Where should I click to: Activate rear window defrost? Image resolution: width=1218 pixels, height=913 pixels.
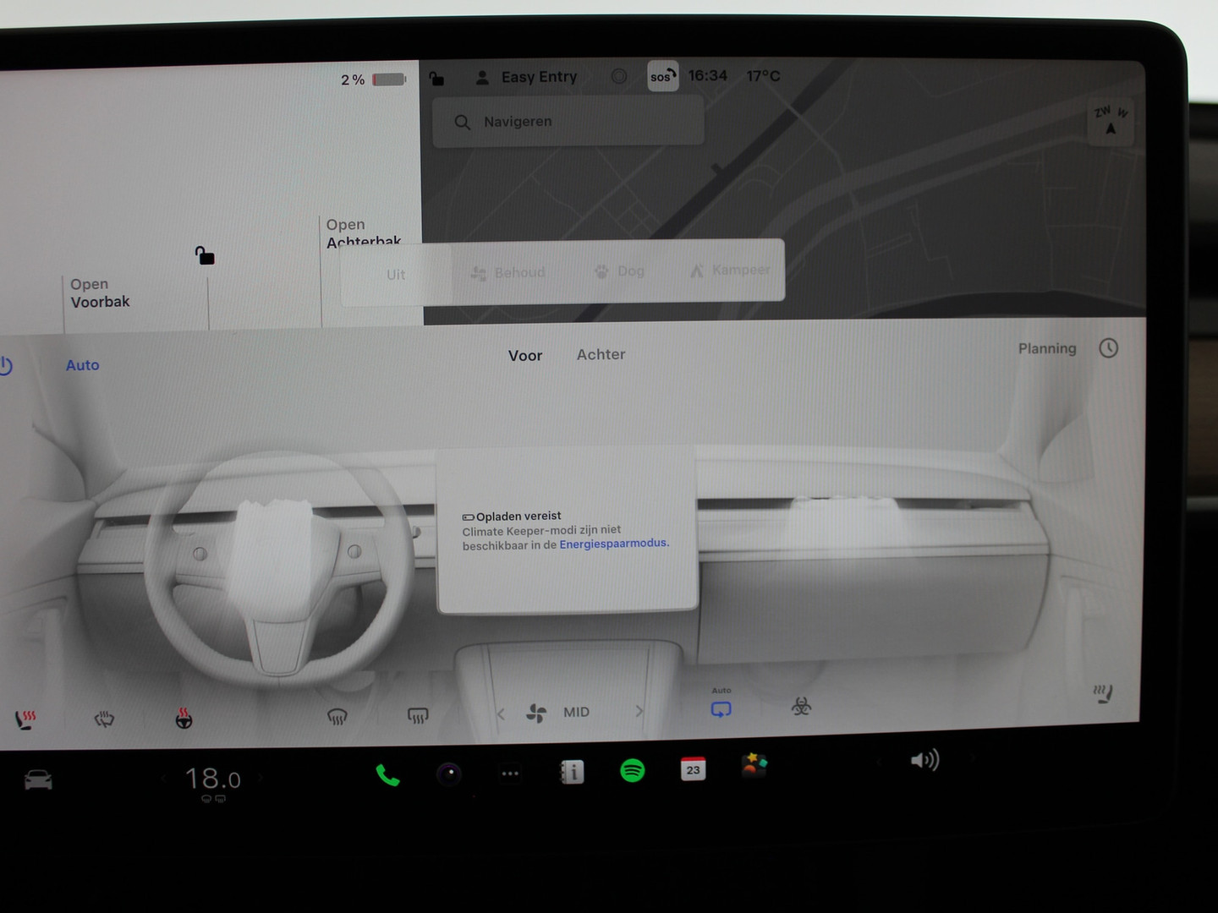click(418, 716)
